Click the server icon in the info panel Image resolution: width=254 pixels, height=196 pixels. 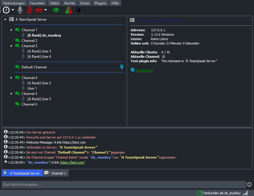point(132,20)
